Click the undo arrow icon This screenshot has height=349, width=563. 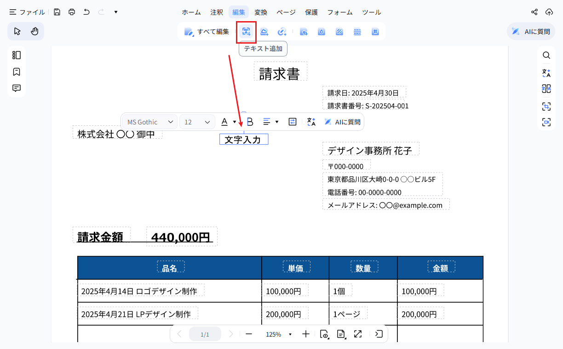click(86, 12)
